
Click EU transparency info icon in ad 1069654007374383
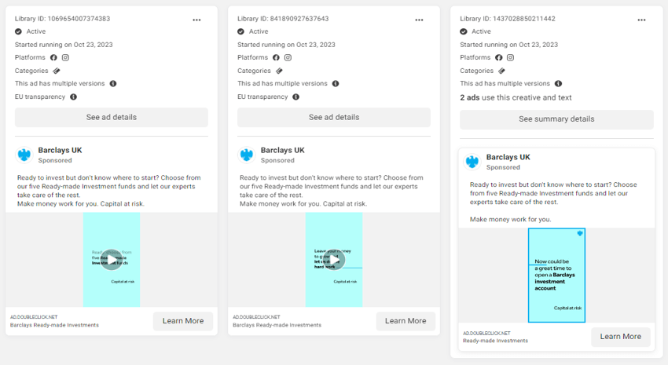click(x=73, y=97)
